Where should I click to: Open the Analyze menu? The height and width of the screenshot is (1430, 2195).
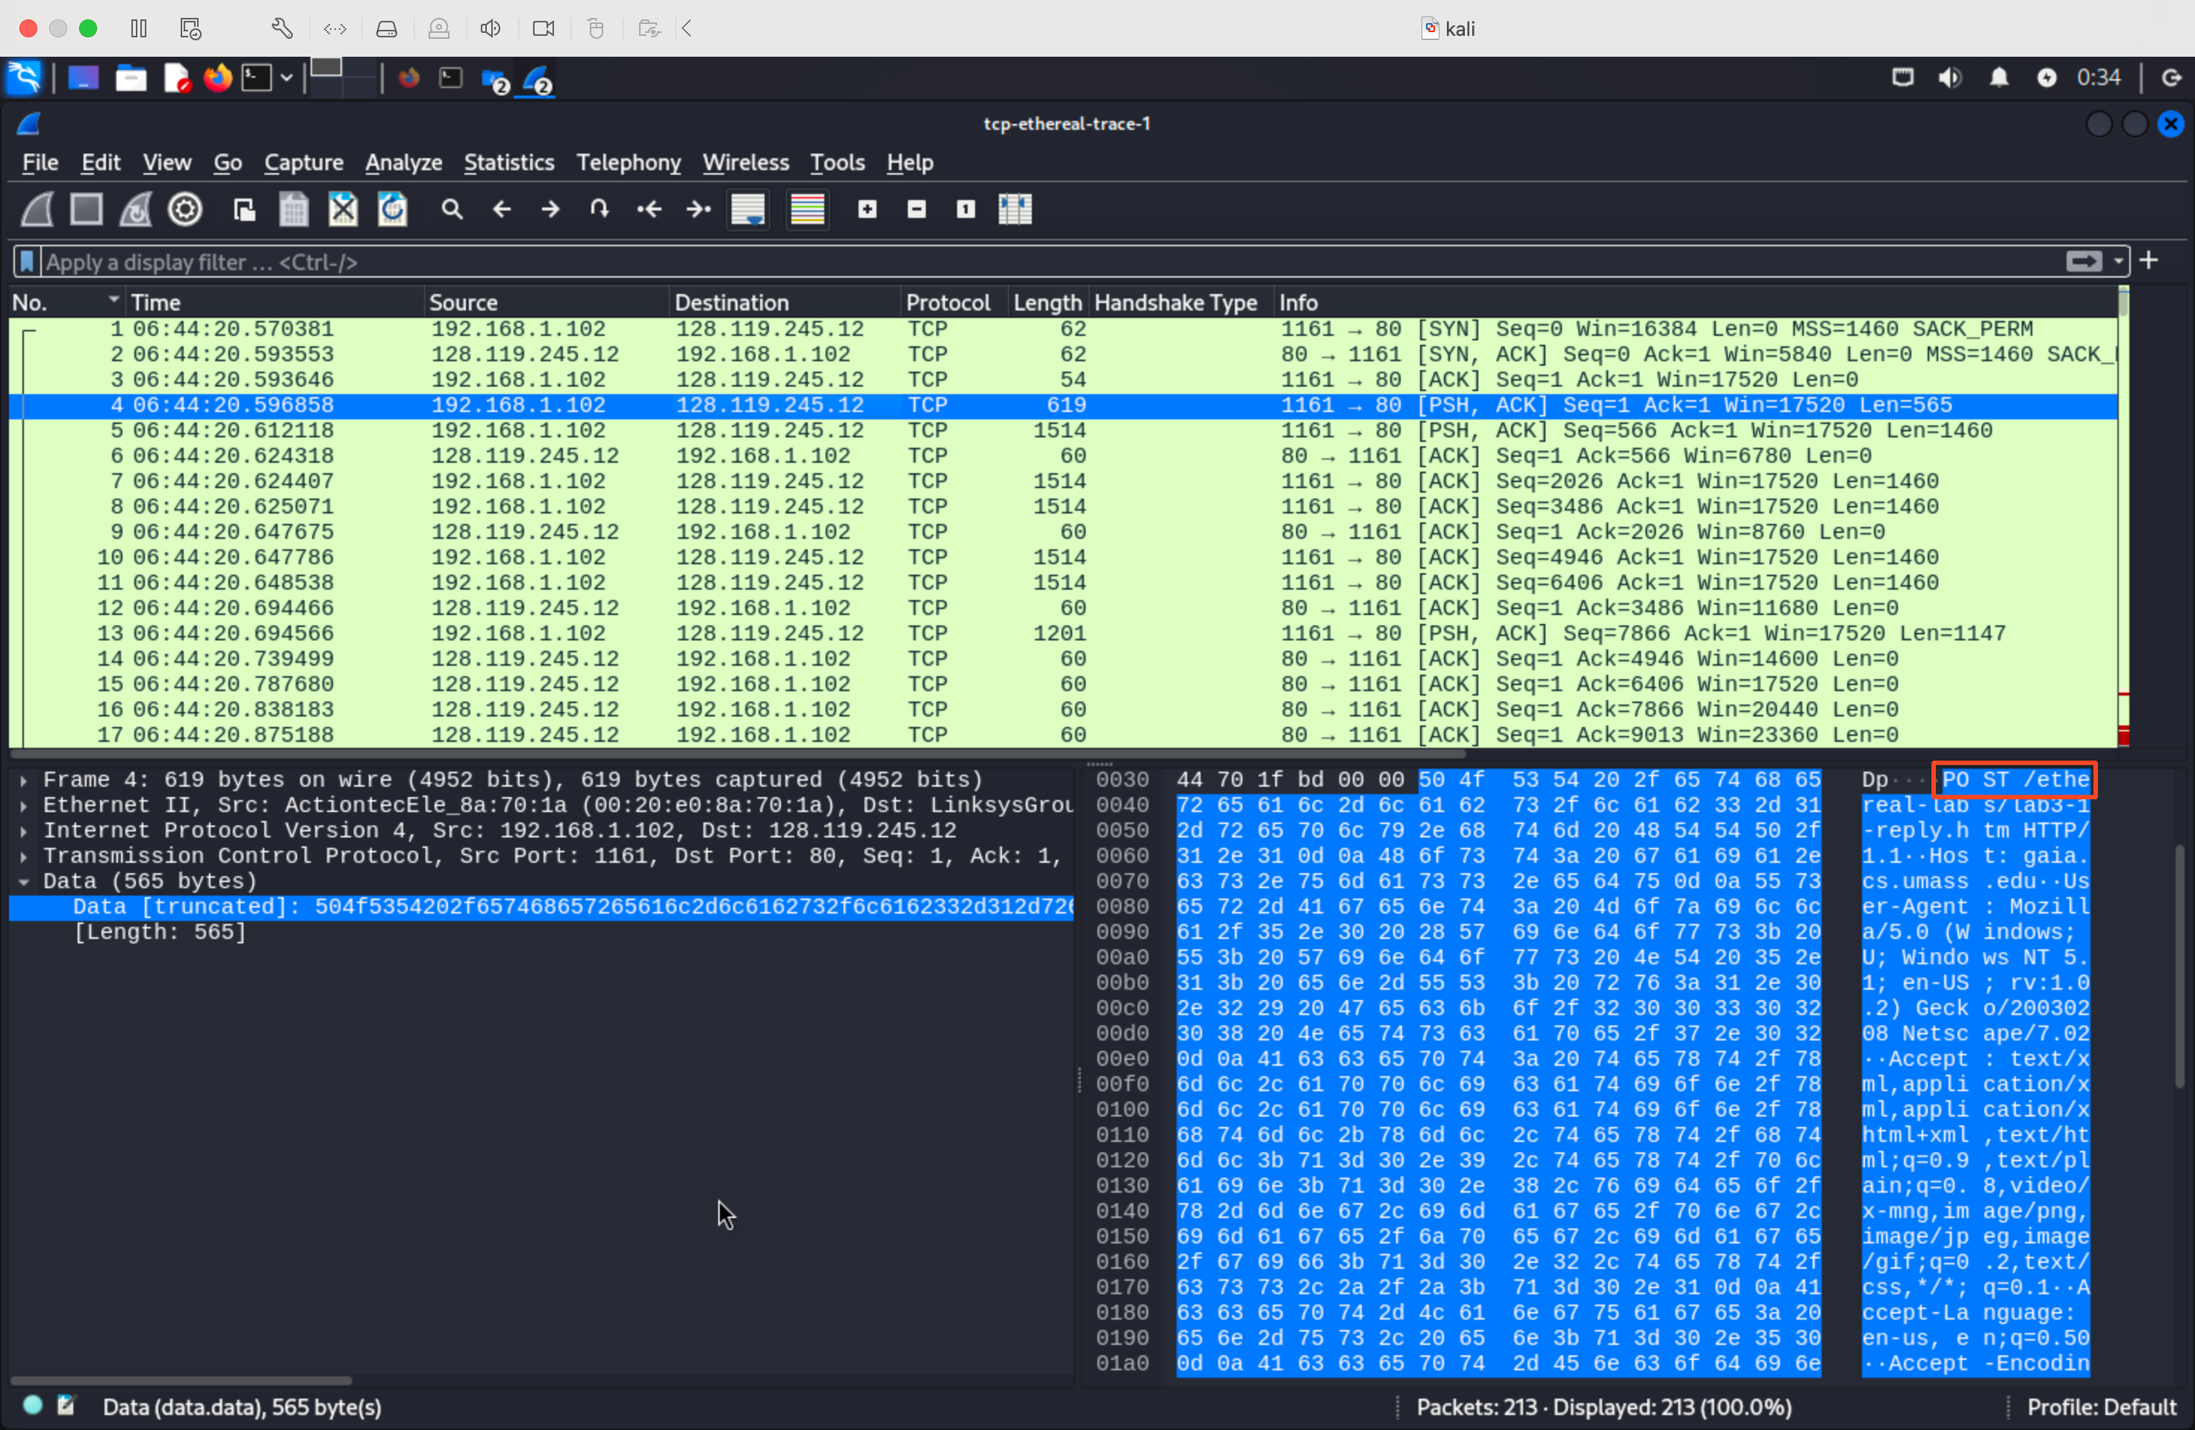tap(403, 163)
